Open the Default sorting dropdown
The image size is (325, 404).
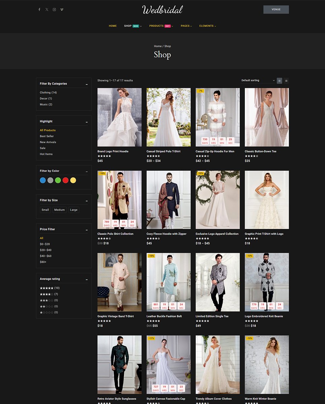(258, 80)
